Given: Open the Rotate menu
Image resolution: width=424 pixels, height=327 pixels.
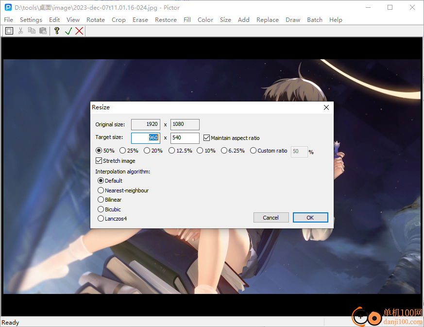Looking at the screenshot, I should click(96, 20).
